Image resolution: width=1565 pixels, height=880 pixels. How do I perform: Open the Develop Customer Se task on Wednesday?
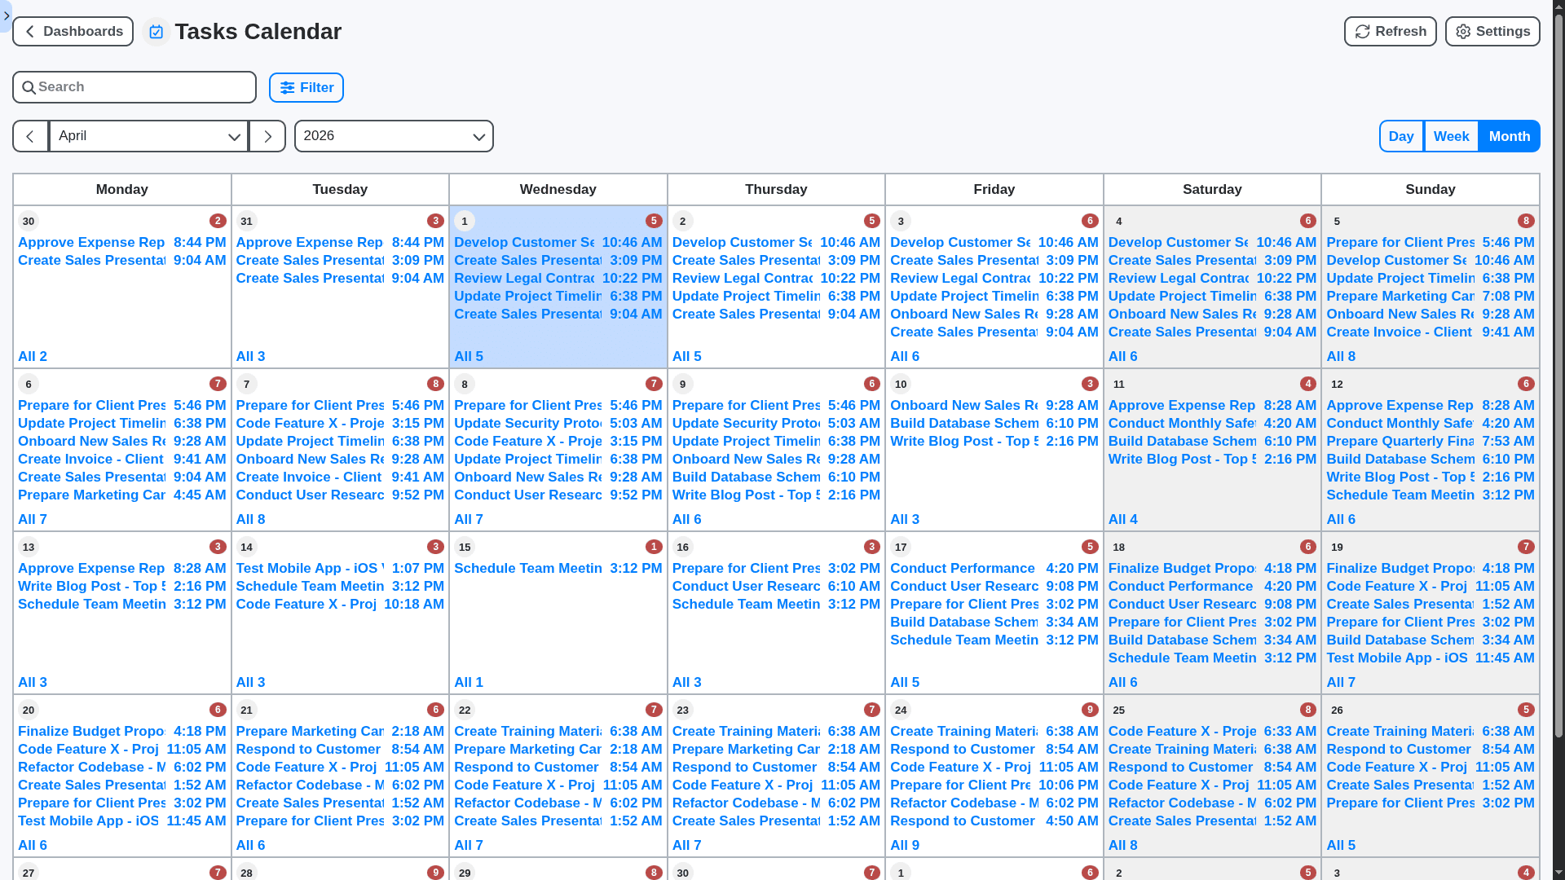pos(524,242)
